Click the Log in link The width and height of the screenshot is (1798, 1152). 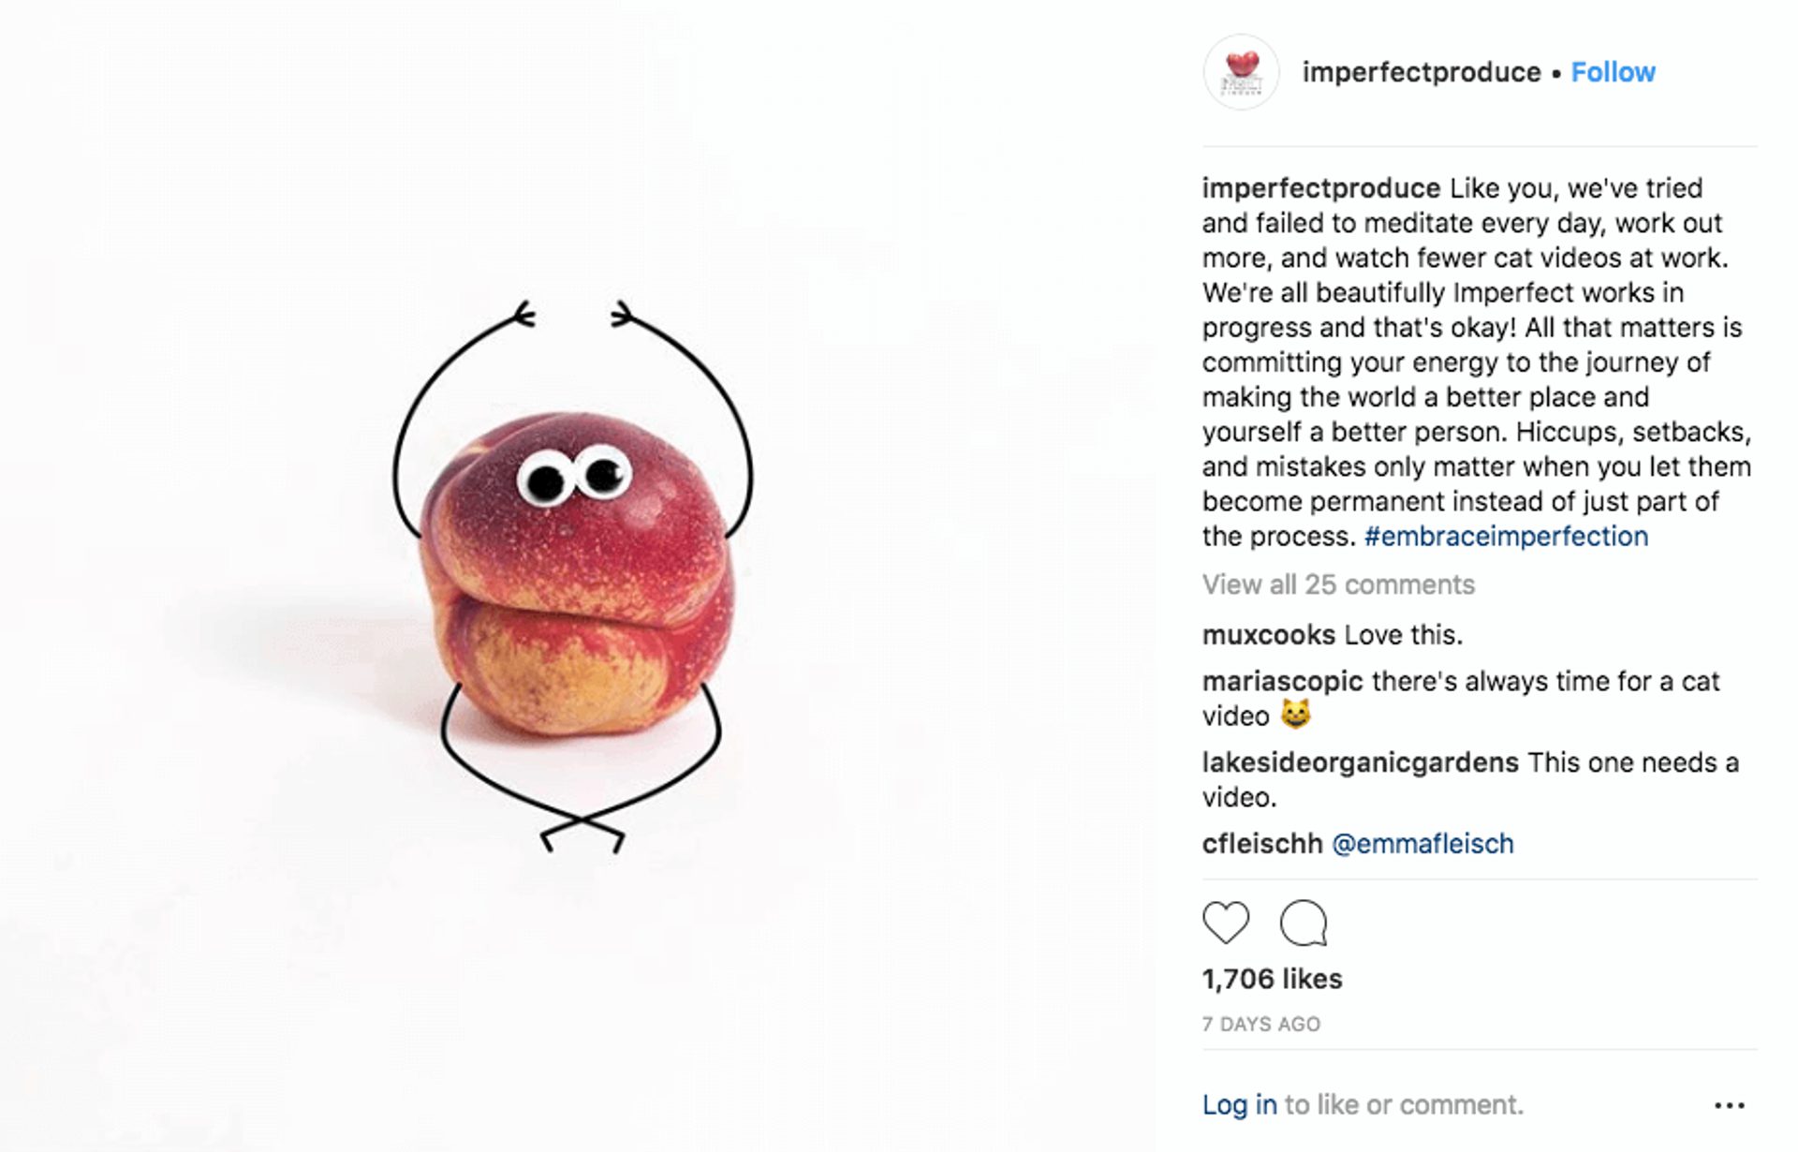coord(1239,1105)
